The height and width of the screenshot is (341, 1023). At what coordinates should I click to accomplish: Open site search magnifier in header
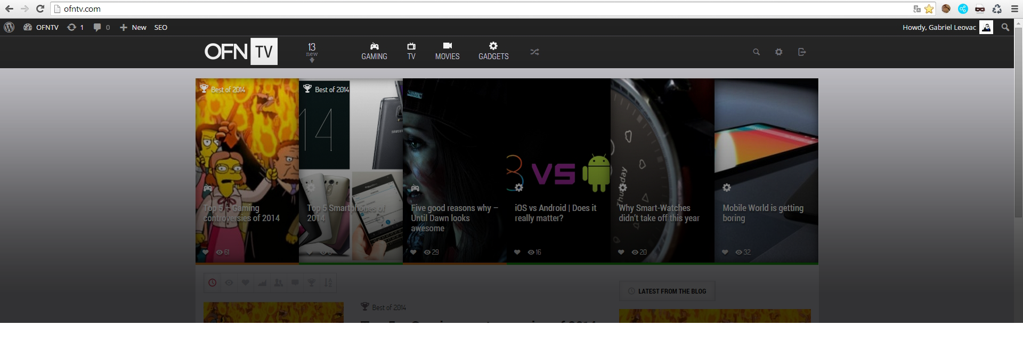(756, 52)
